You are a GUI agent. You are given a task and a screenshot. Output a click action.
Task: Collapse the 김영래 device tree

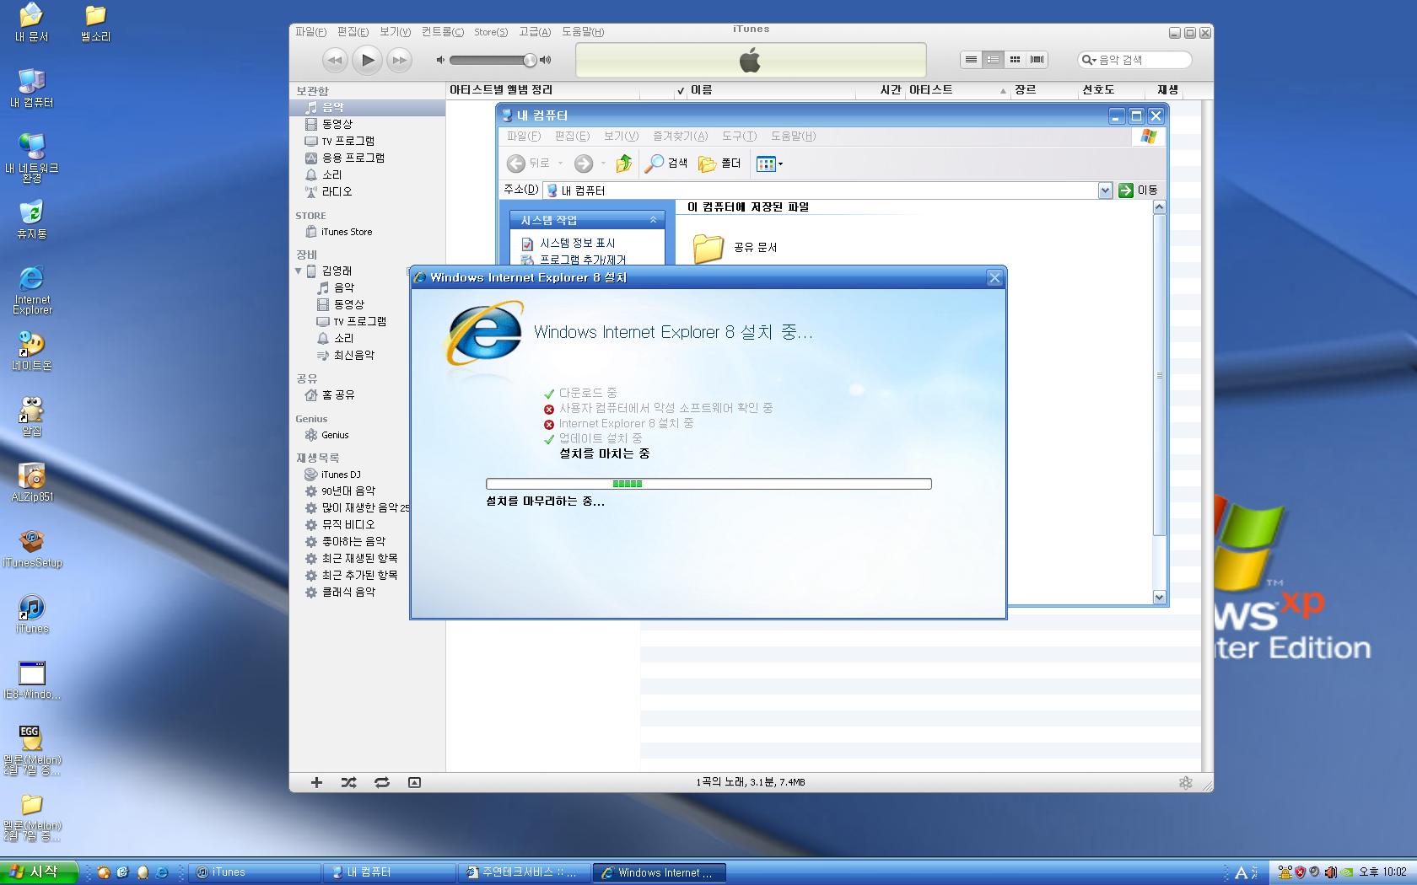click(299, 271)
